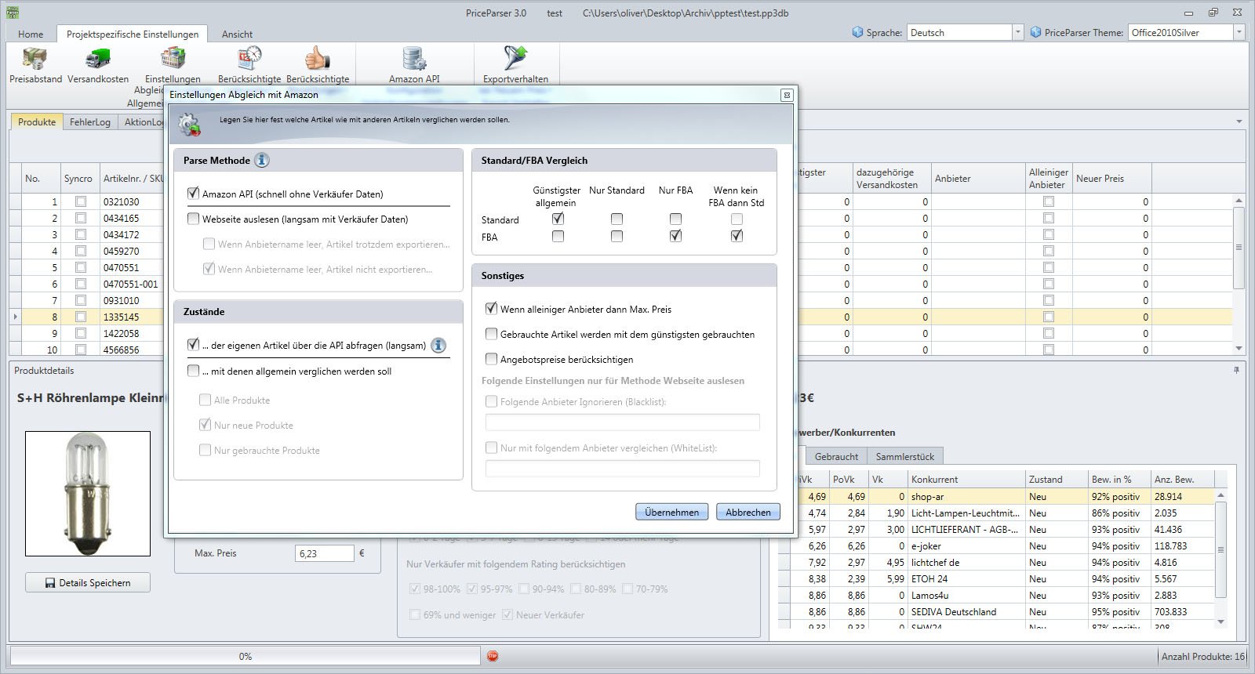
Task: Click the info icon beside Parse Methode
Action: (x=262, y=160)
